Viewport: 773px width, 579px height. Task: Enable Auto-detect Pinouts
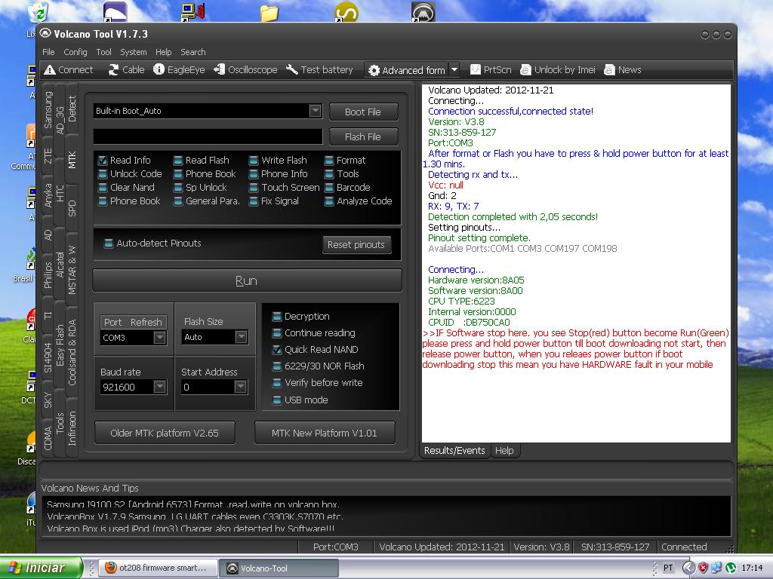[x=109, y=244]
